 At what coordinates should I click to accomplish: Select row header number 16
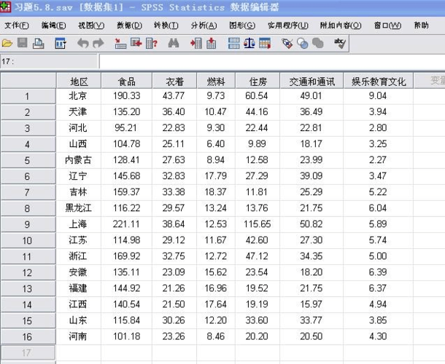pos(28,337)
